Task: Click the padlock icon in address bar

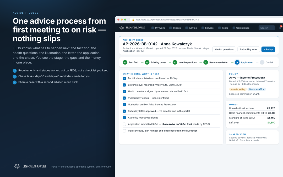Action: (133, 20)
